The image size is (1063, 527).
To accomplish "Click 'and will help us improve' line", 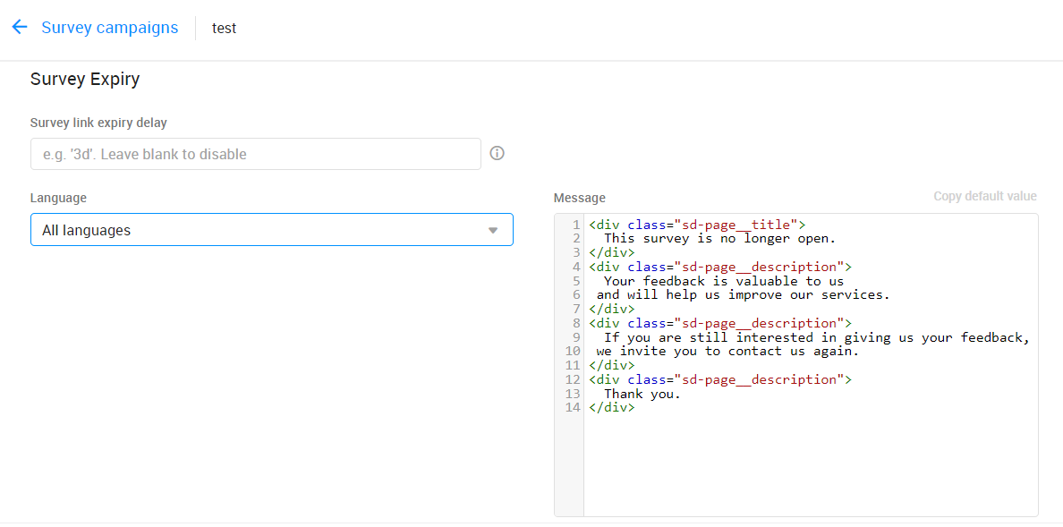I will pyautogui.click(x=743, y=294).
